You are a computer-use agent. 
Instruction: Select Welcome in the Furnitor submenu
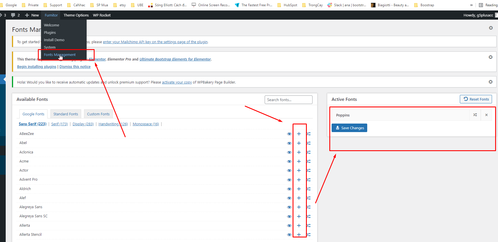pos(52,25)
